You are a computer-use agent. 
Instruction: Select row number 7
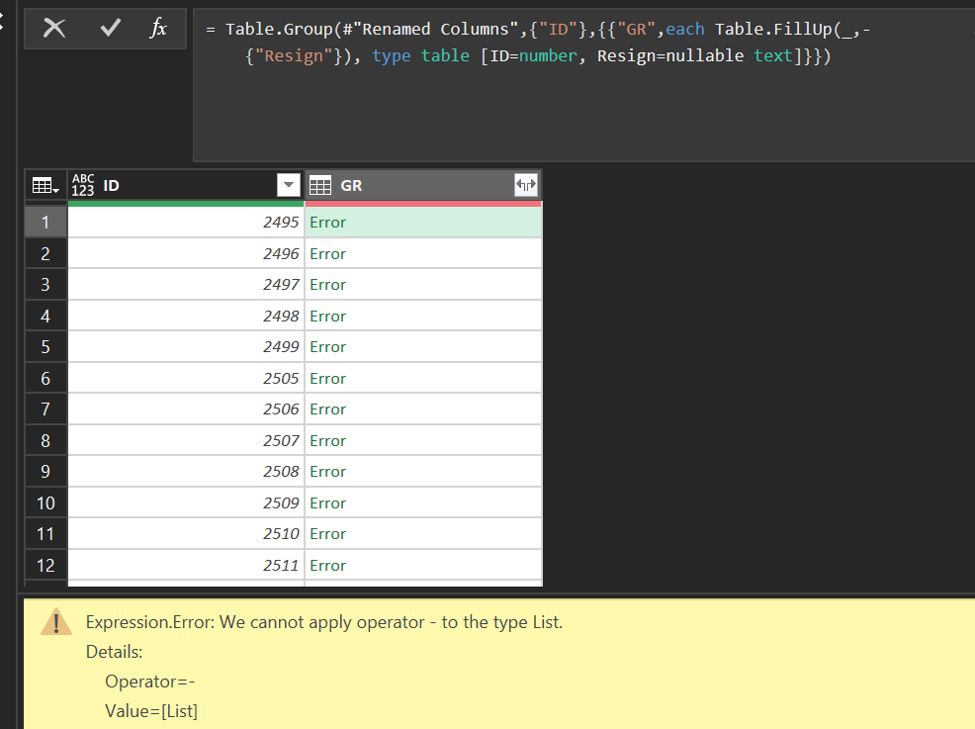point(45,410)
